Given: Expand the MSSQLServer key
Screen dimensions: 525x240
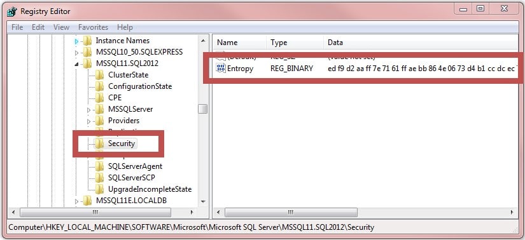Looking at the screenshot, I should [x=88, y=110].
